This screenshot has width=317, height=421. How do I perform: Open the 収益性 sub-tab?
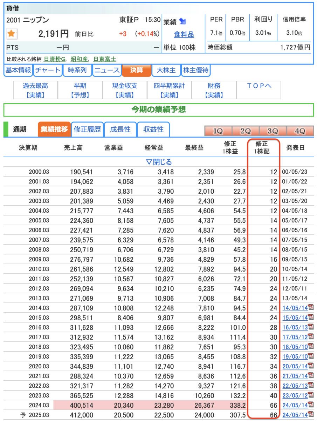153,129
